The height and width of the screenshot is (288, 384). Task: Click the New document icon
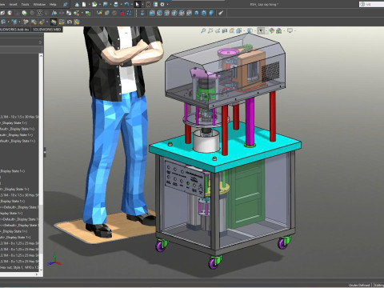tap(84, 5)
